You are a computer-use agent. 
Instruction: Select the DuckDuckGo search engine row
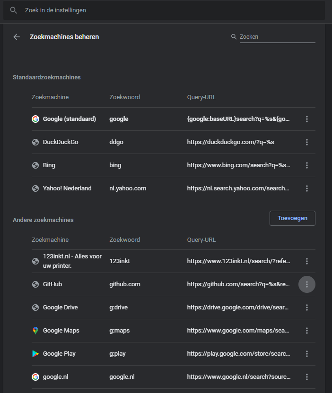pyautogui.click(x=142, y=142)
